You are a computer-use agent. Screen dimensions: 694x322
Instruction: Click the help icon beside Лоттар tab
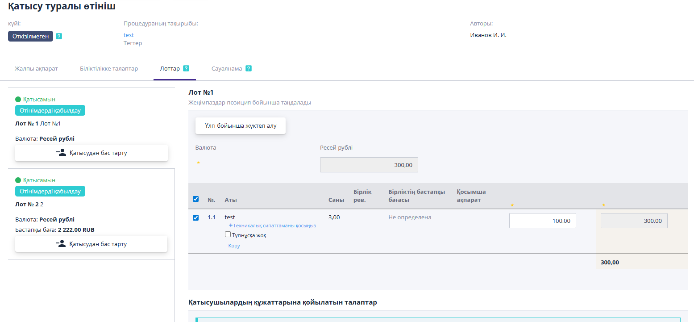click(x=186, y=68)
